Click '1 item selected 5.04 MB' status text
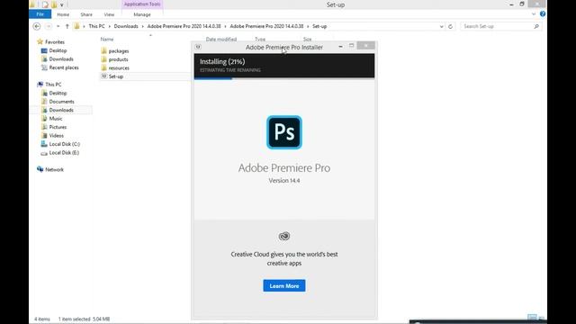 click(x=84, y=319)
